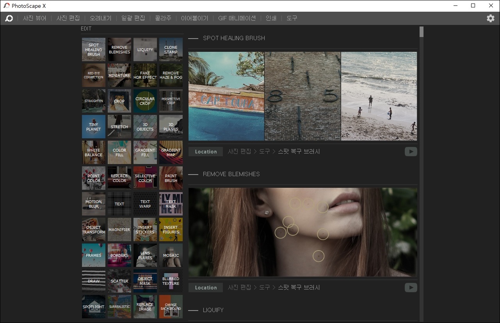
Task: Open the Draw tile
Action: point(94,281)
